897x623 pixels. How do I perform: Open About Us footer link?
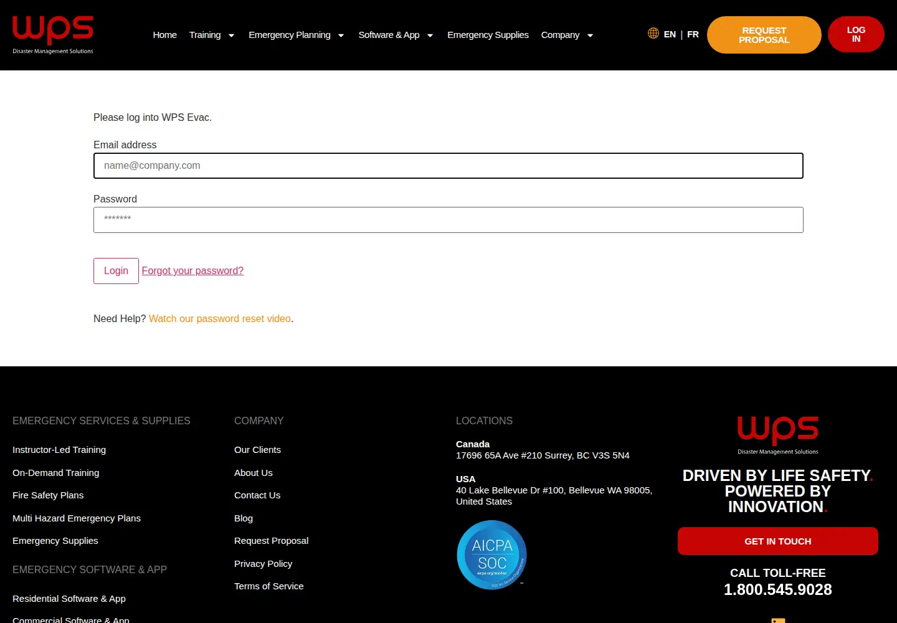254,473
